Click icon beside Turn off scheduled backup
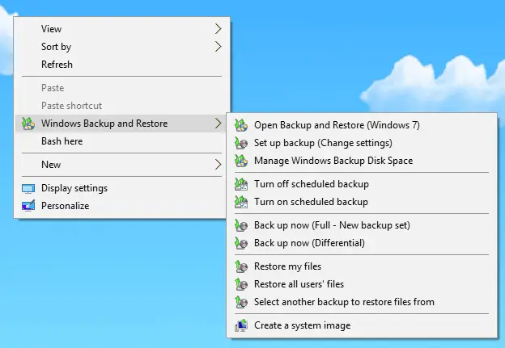505x348 pixels. [241, 184]
